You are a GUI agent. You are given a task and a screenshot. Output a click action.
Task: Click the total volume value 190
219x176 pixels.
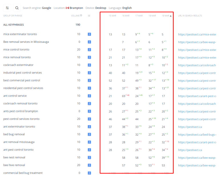click(78, 25)
